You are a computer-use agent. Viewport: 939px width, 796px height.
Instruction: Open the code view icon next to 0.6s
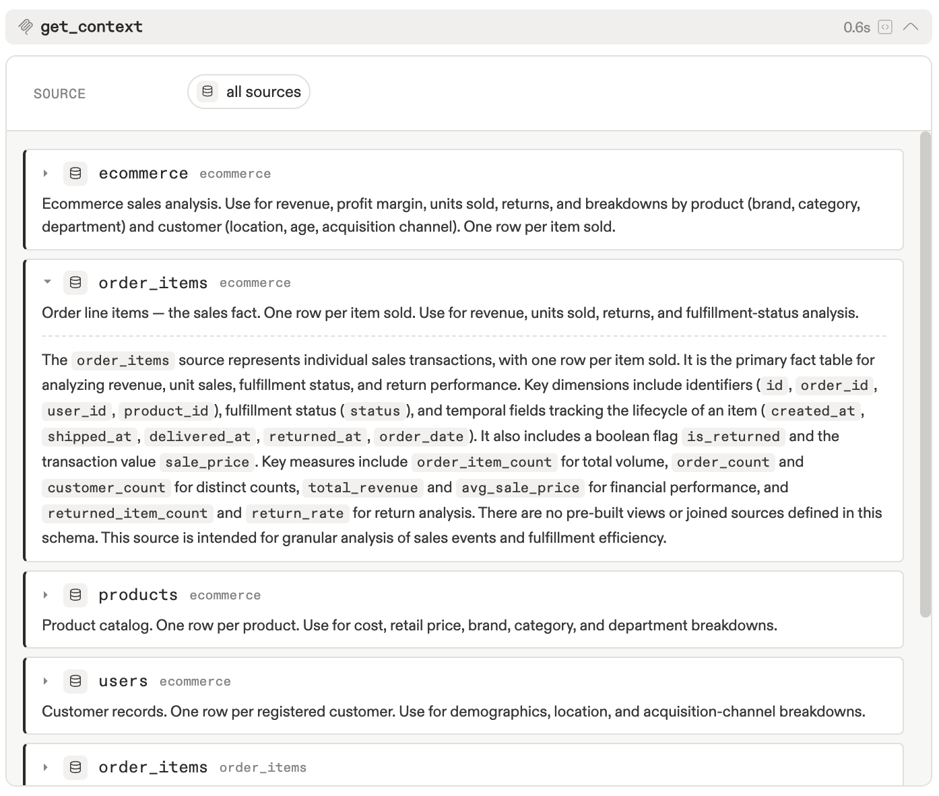click(885, 27)
